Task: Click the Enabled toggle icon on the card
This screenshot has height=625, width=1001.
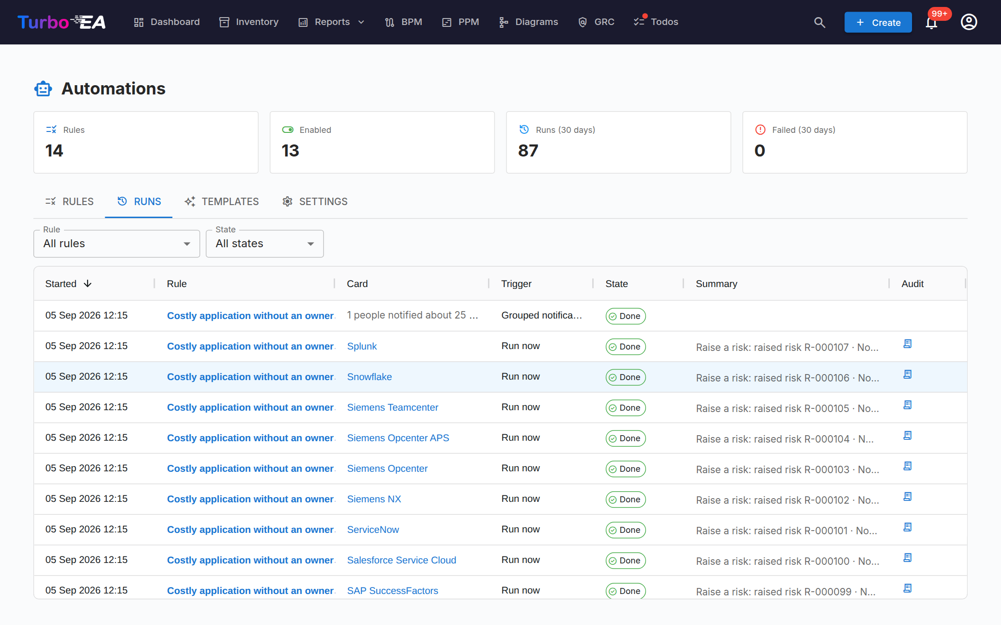Action: tap(288, 130)
